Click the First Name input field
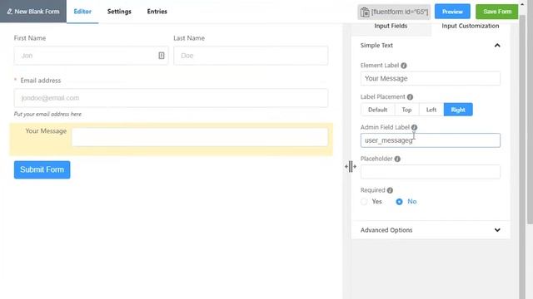 [91, 56]
